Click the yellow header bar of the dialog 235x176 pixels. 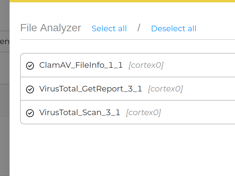122,1
